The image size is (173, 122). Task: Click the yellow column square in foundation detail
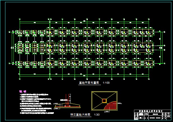[x=104, y=101]
